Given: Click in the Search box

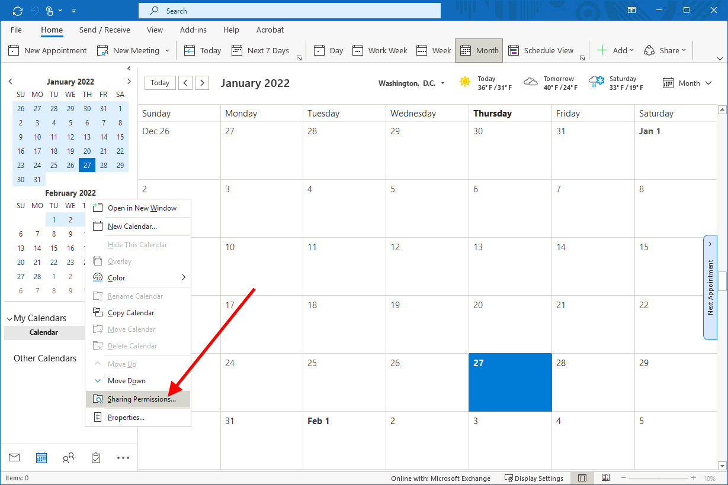Looking at the screenshot, I should [290, 11].
